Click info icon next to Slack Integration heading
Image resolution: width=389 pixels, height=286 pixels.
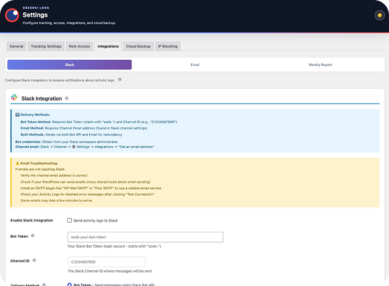click(x=67, y=98)
